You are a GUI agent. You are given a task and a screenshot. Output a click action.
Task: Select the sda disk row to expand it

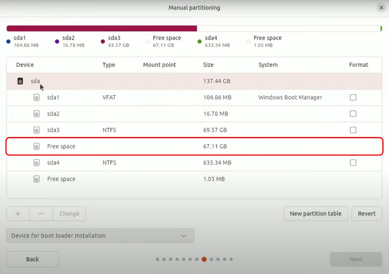pyautogui.click(x=116, y=81)
